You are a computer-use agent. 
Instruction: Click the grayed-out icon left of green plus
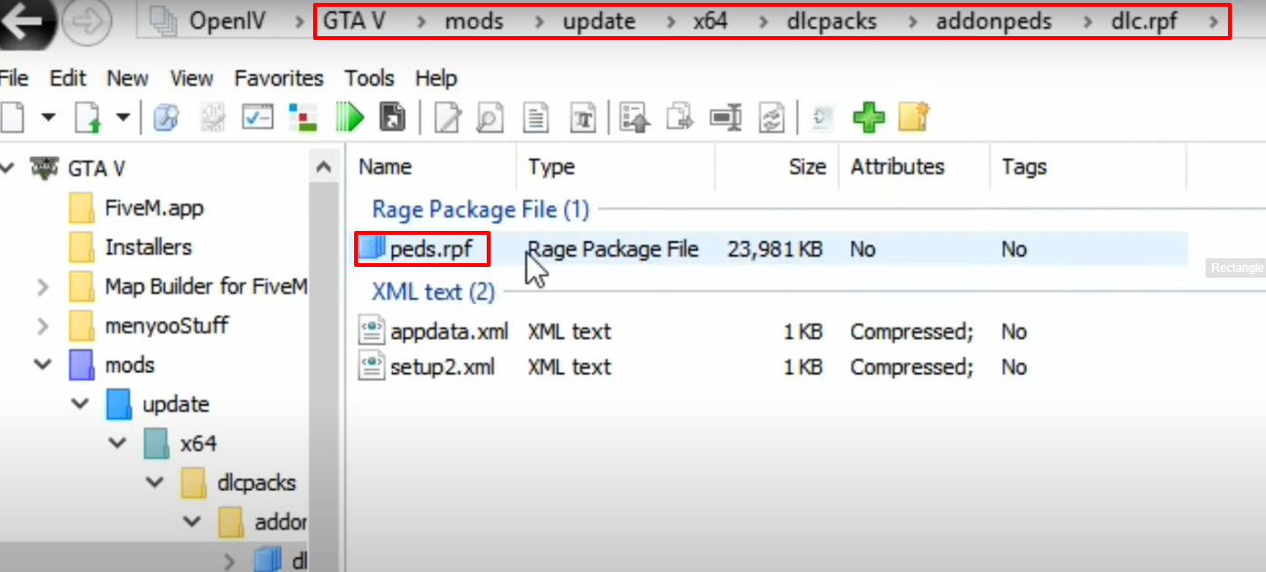point(822,118)
